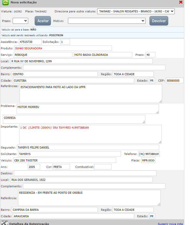
Task: Click the destination Local field RUA DOS GERANIOS
Action: pos(81,180)
